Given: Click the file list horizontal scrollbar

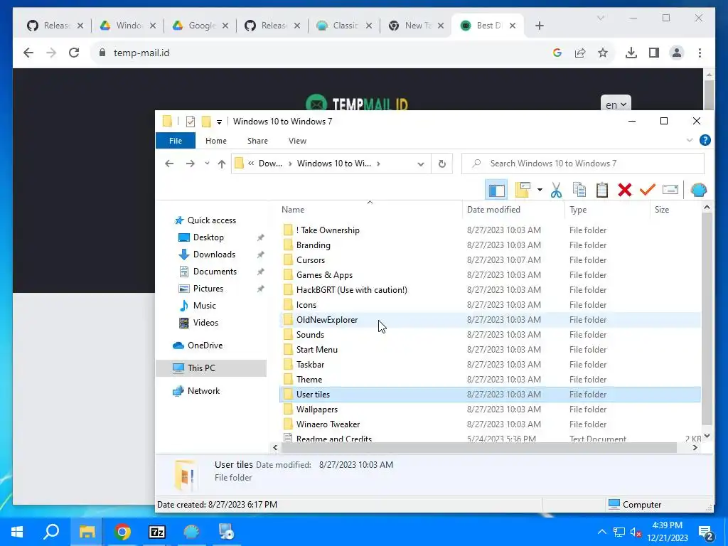Looking at the screenshot, I should click(478, 448).
